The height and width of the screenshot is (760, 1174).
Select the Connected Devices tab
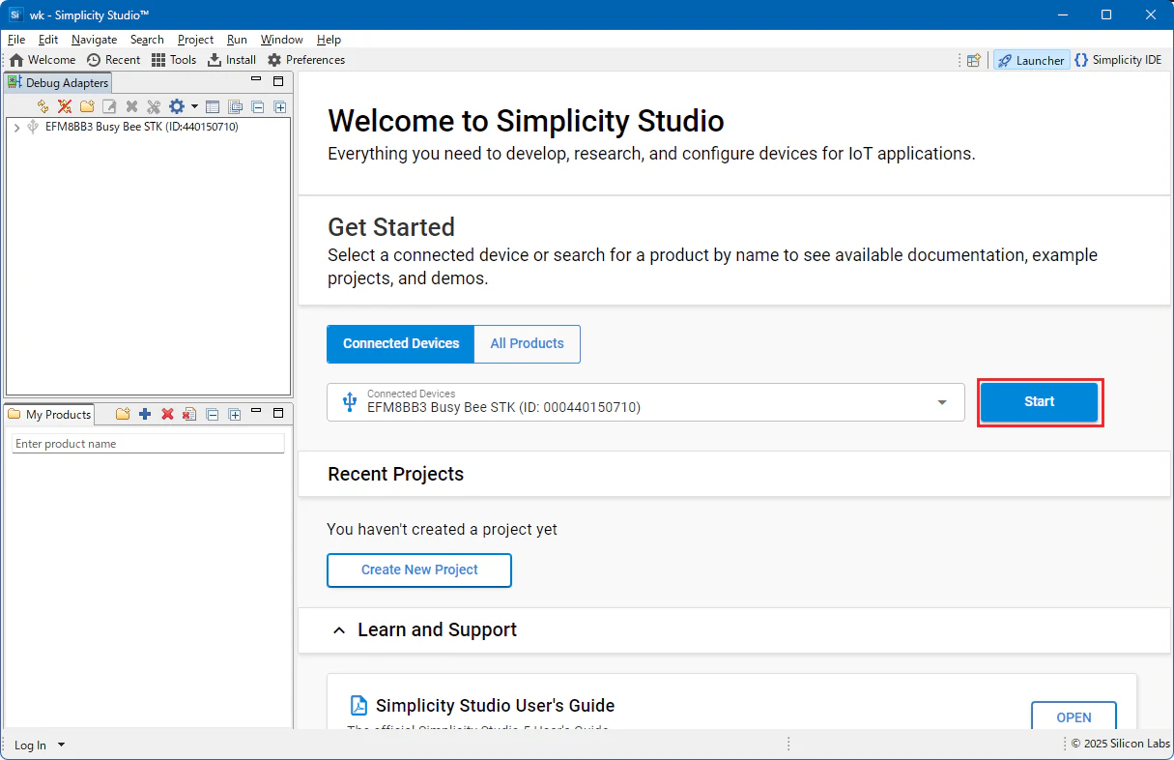coord(401,344)
